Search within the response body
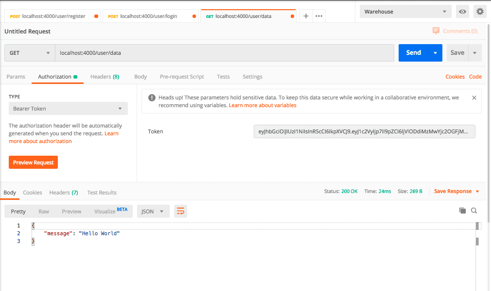Viewport: 491px width, 291px height. pos(474,210)
